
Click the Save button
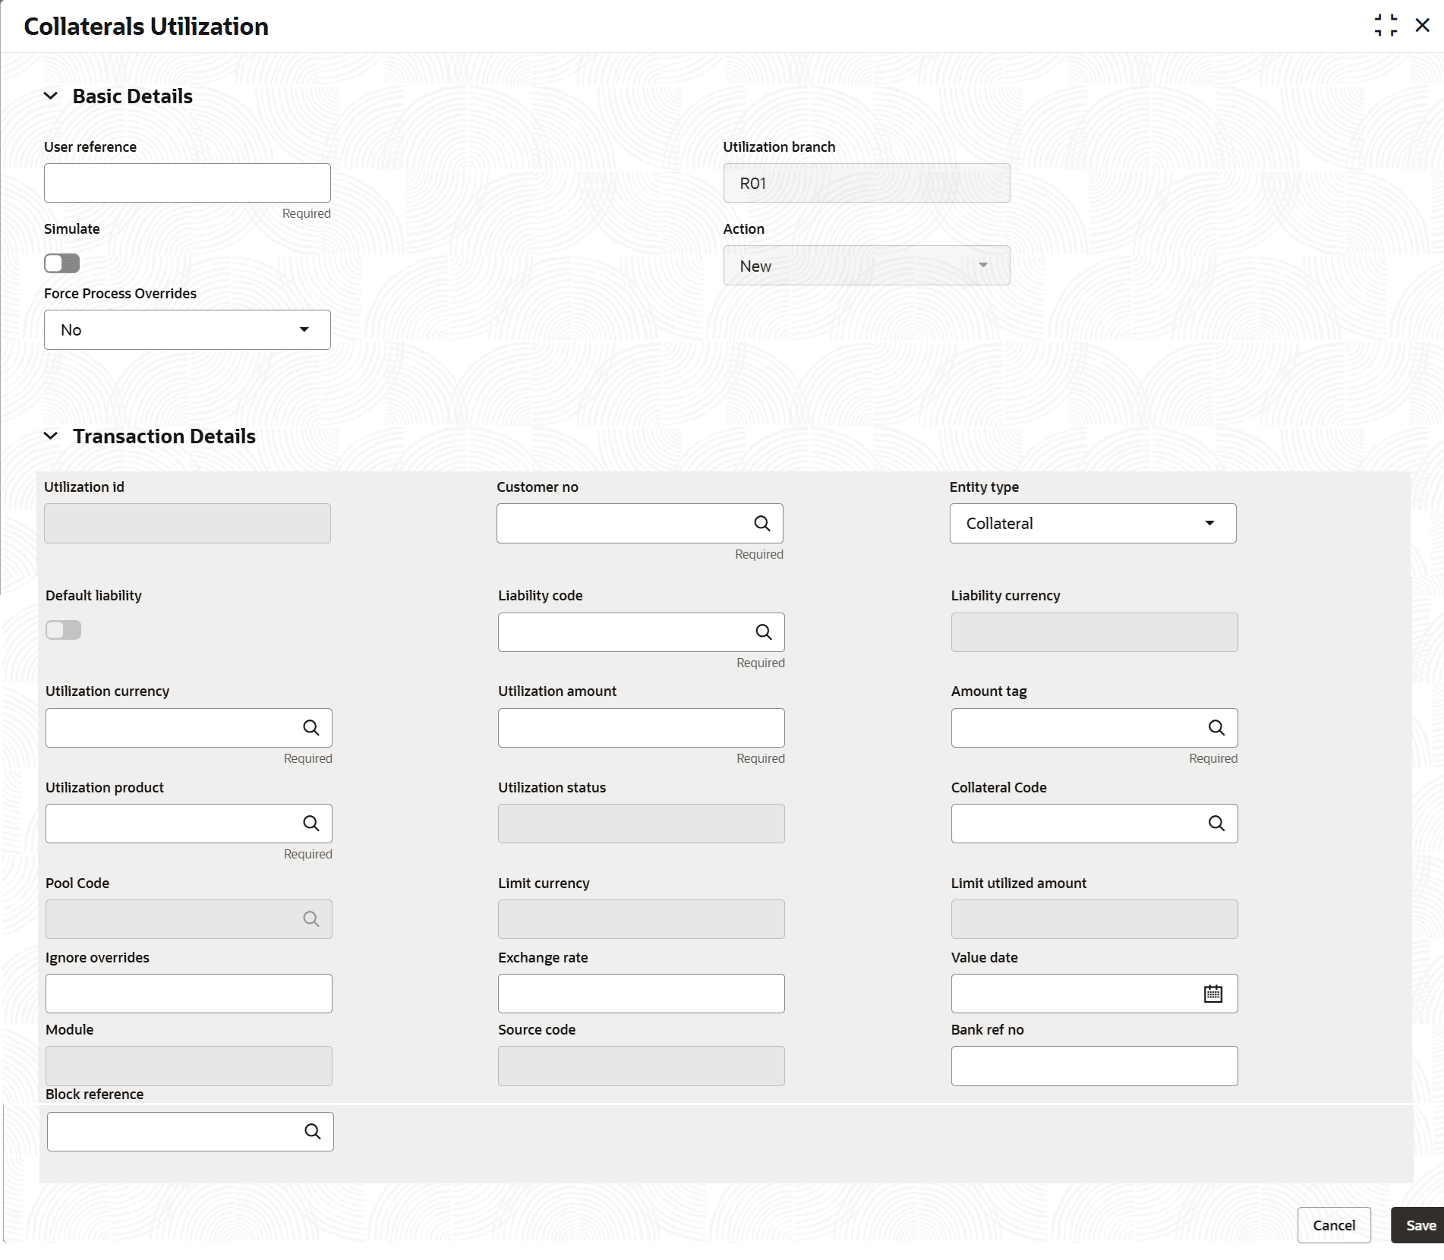click(x=1419, y=1225)
